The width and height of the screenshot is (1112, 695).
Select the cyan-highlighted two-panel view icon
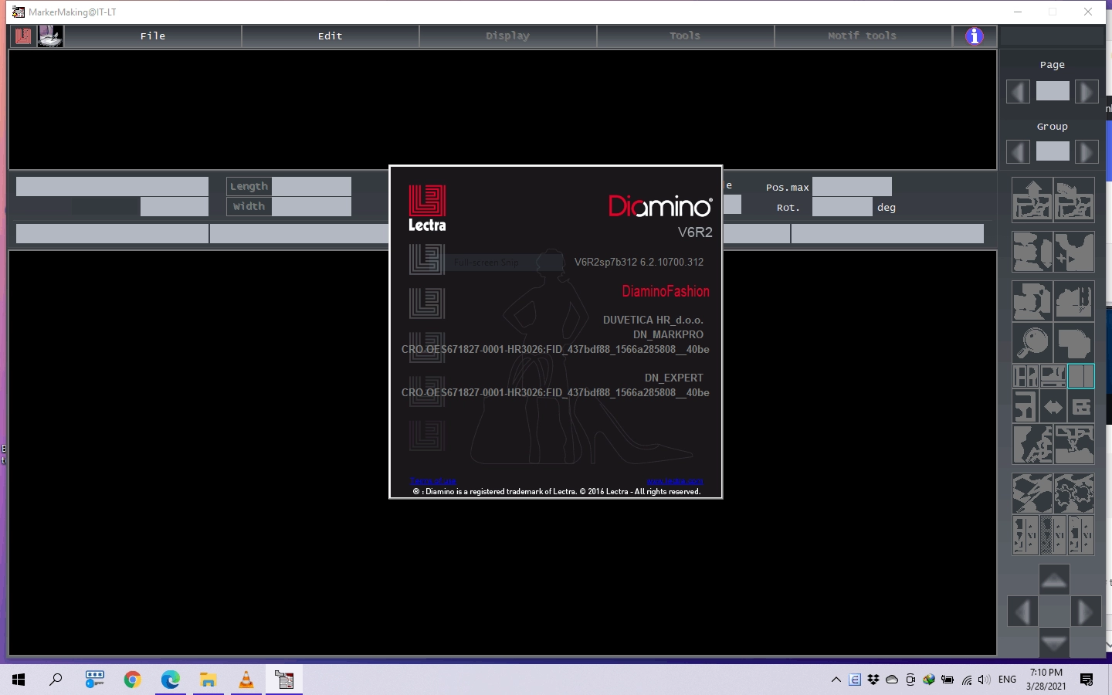pyautogui.click(x=1081, y=376)
